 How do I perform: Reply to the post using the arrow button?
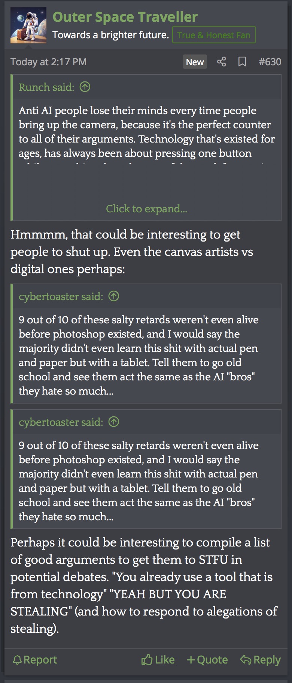click(x=260, y=660)
